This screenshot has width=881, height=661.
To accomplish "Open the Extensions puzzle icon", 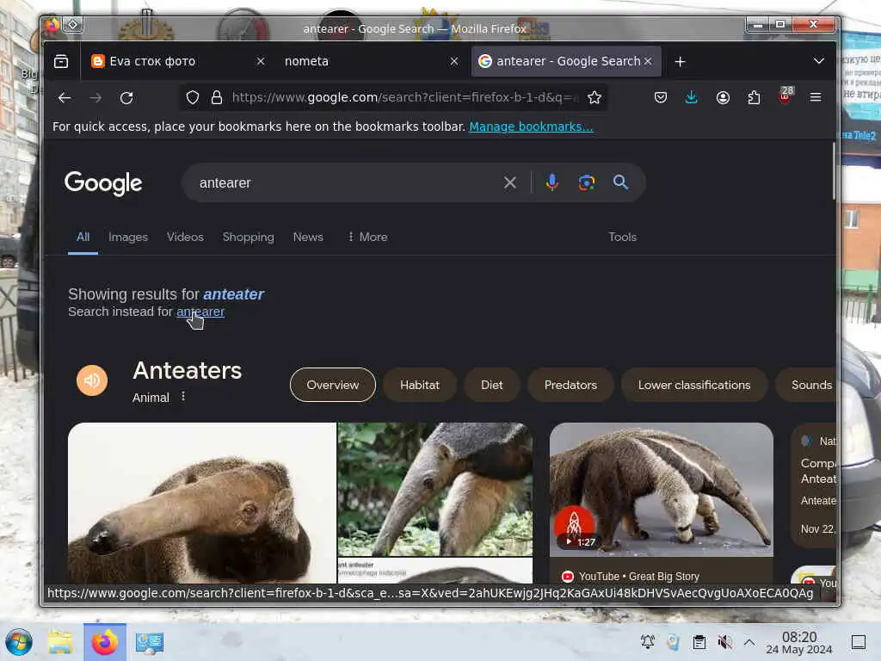I will pos(754,98).
